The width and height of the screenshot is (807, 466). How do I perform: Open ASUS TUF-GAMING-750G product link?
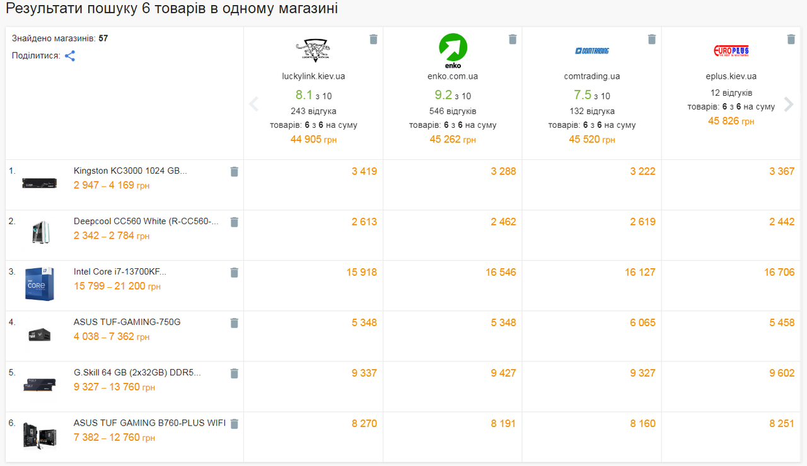coord(127,322)
